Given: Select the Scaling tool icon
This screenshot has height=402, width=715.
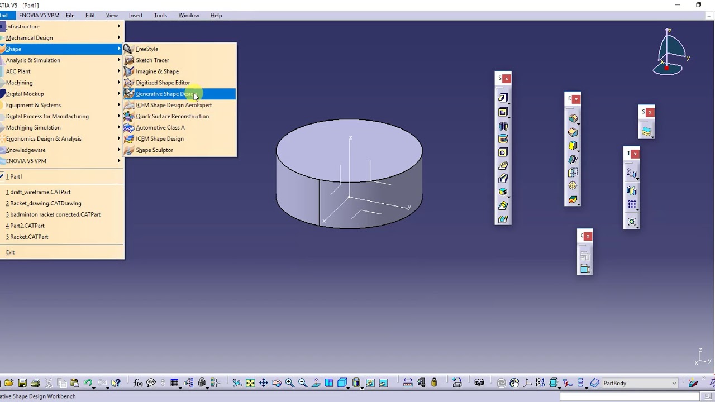Looking at the screenshot, I should coord(632,222).
